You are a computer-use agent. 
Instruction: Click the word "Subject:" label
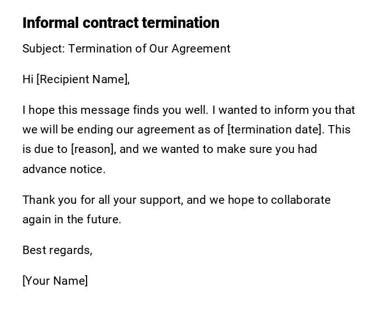click(44, 49)
